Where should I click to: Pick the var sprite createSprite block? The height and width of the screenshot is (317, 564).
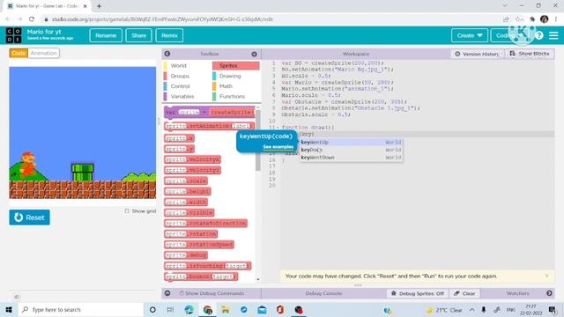point(210,112)
